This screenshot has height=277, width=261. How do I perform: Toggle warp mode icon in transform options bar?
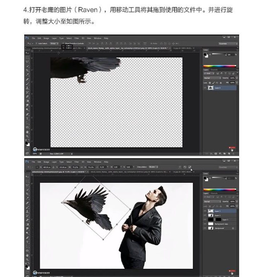(180, 167)
